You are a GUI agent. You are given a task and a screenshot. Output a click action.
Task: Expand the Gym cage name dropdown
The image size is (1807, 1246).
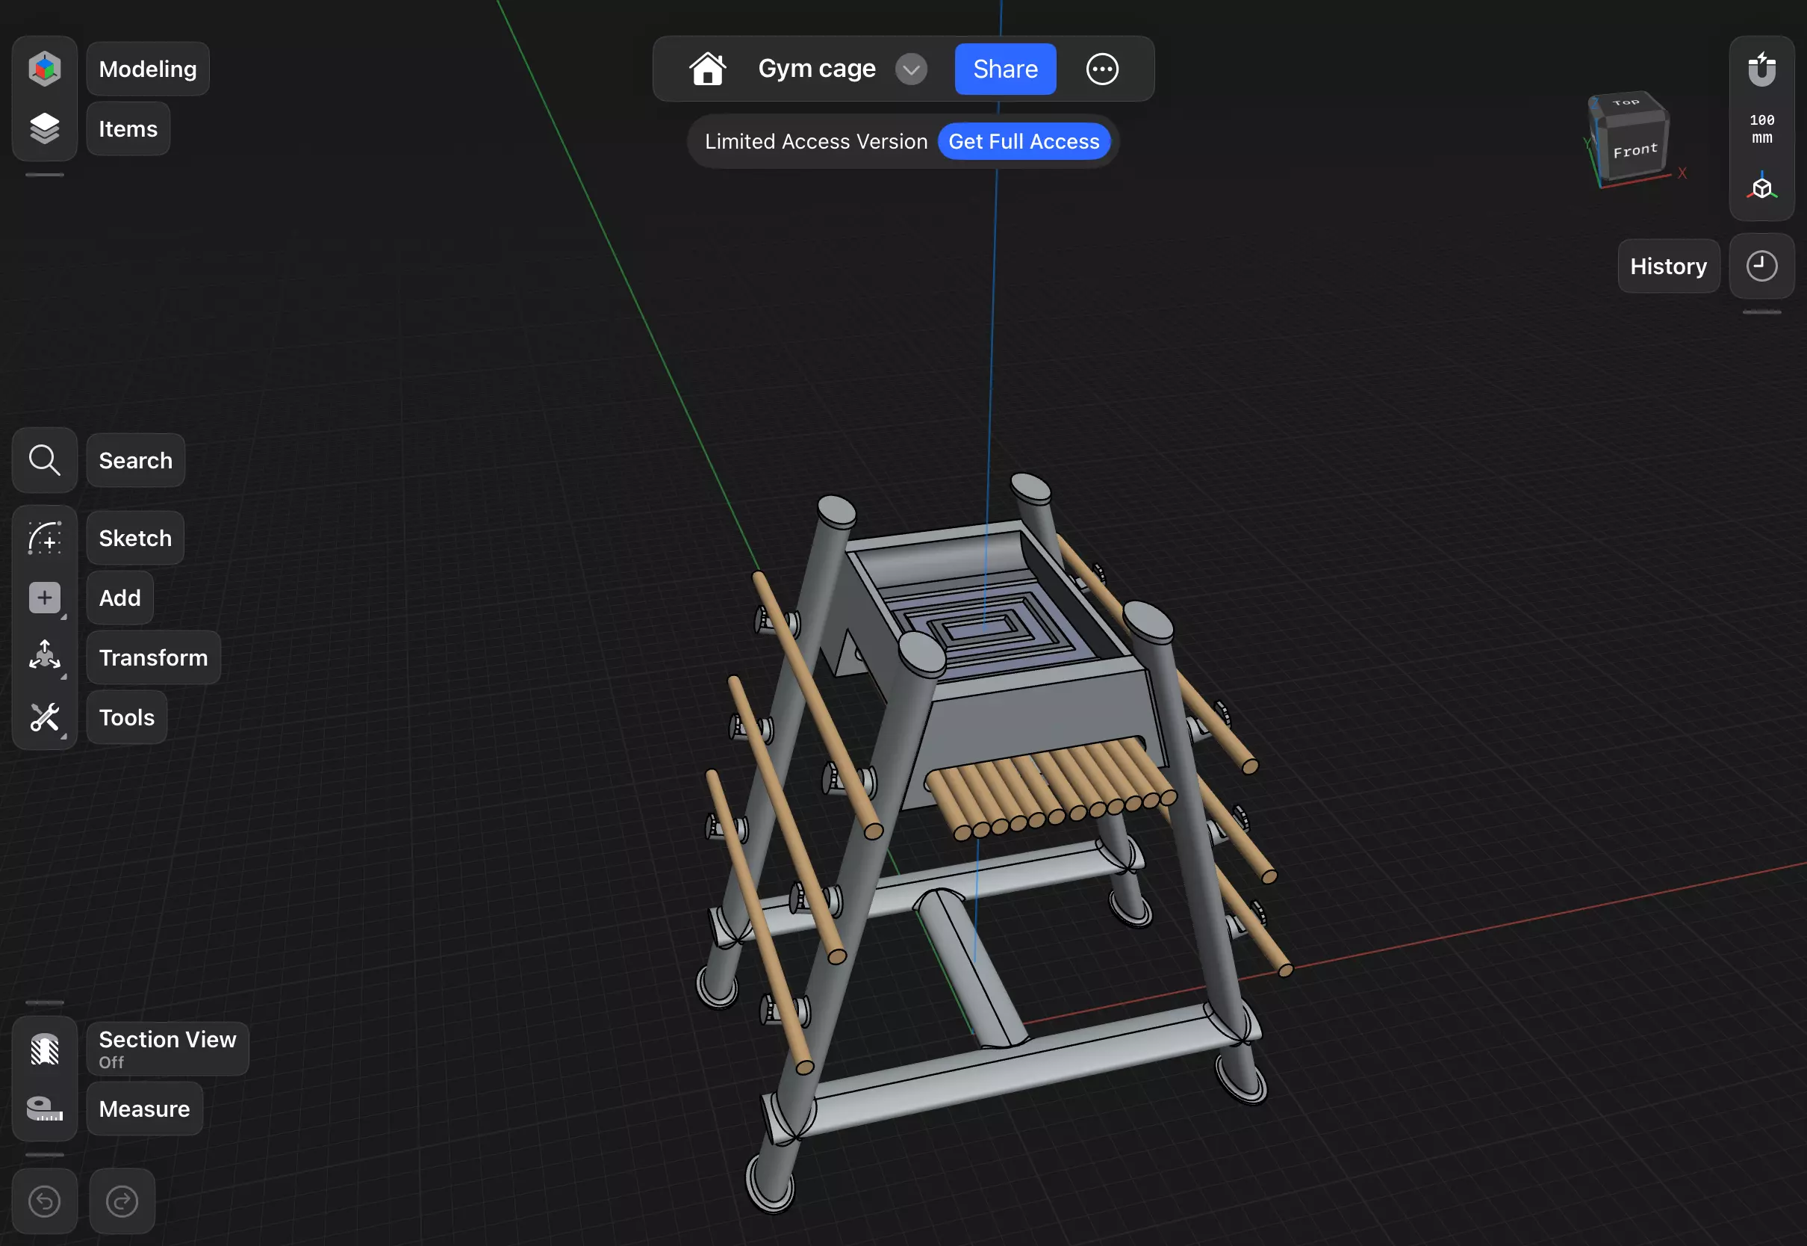click(910, 69)
